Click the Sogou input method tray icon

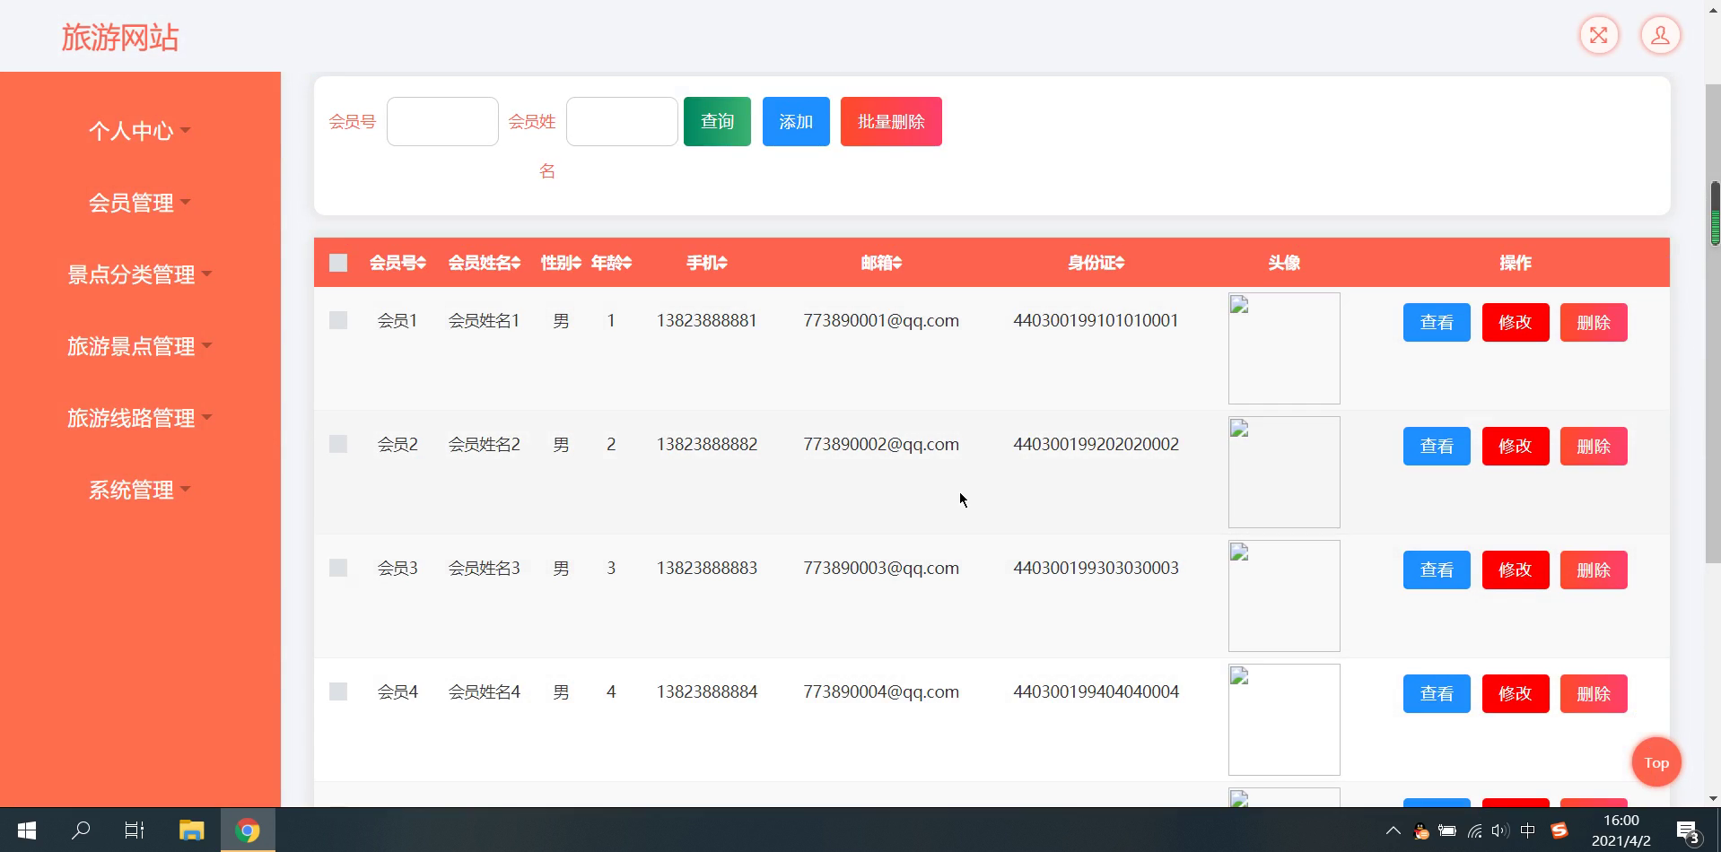tap(1559, 830)
